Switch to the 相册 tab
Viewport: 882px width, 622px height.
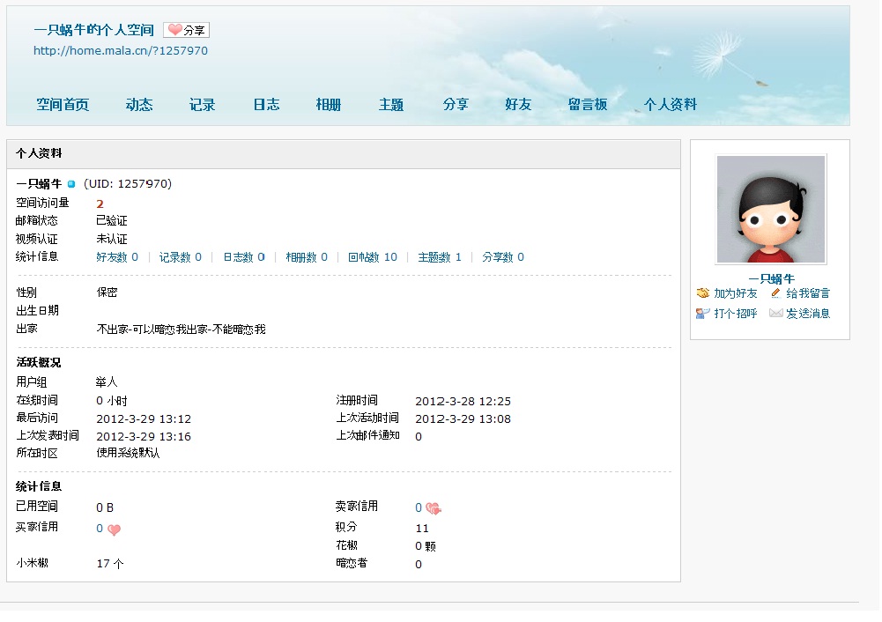[329, 105]
